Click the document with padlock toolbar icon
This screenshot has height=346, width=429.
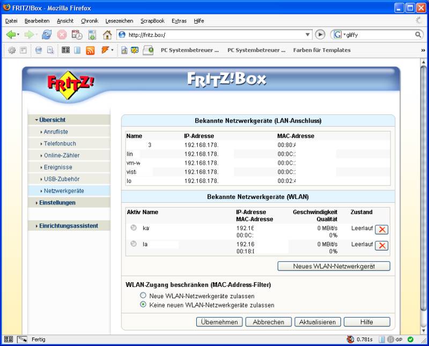point(124,50)
